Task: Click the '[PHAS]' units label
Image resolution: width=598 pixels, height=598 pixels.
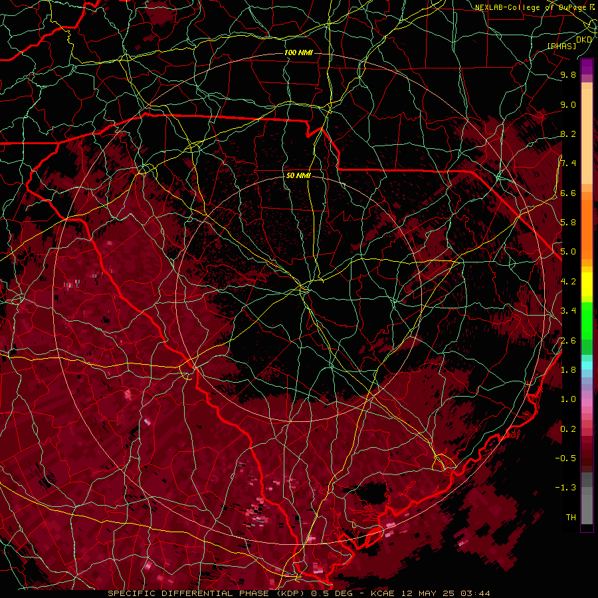Action: tap(561, 46)
